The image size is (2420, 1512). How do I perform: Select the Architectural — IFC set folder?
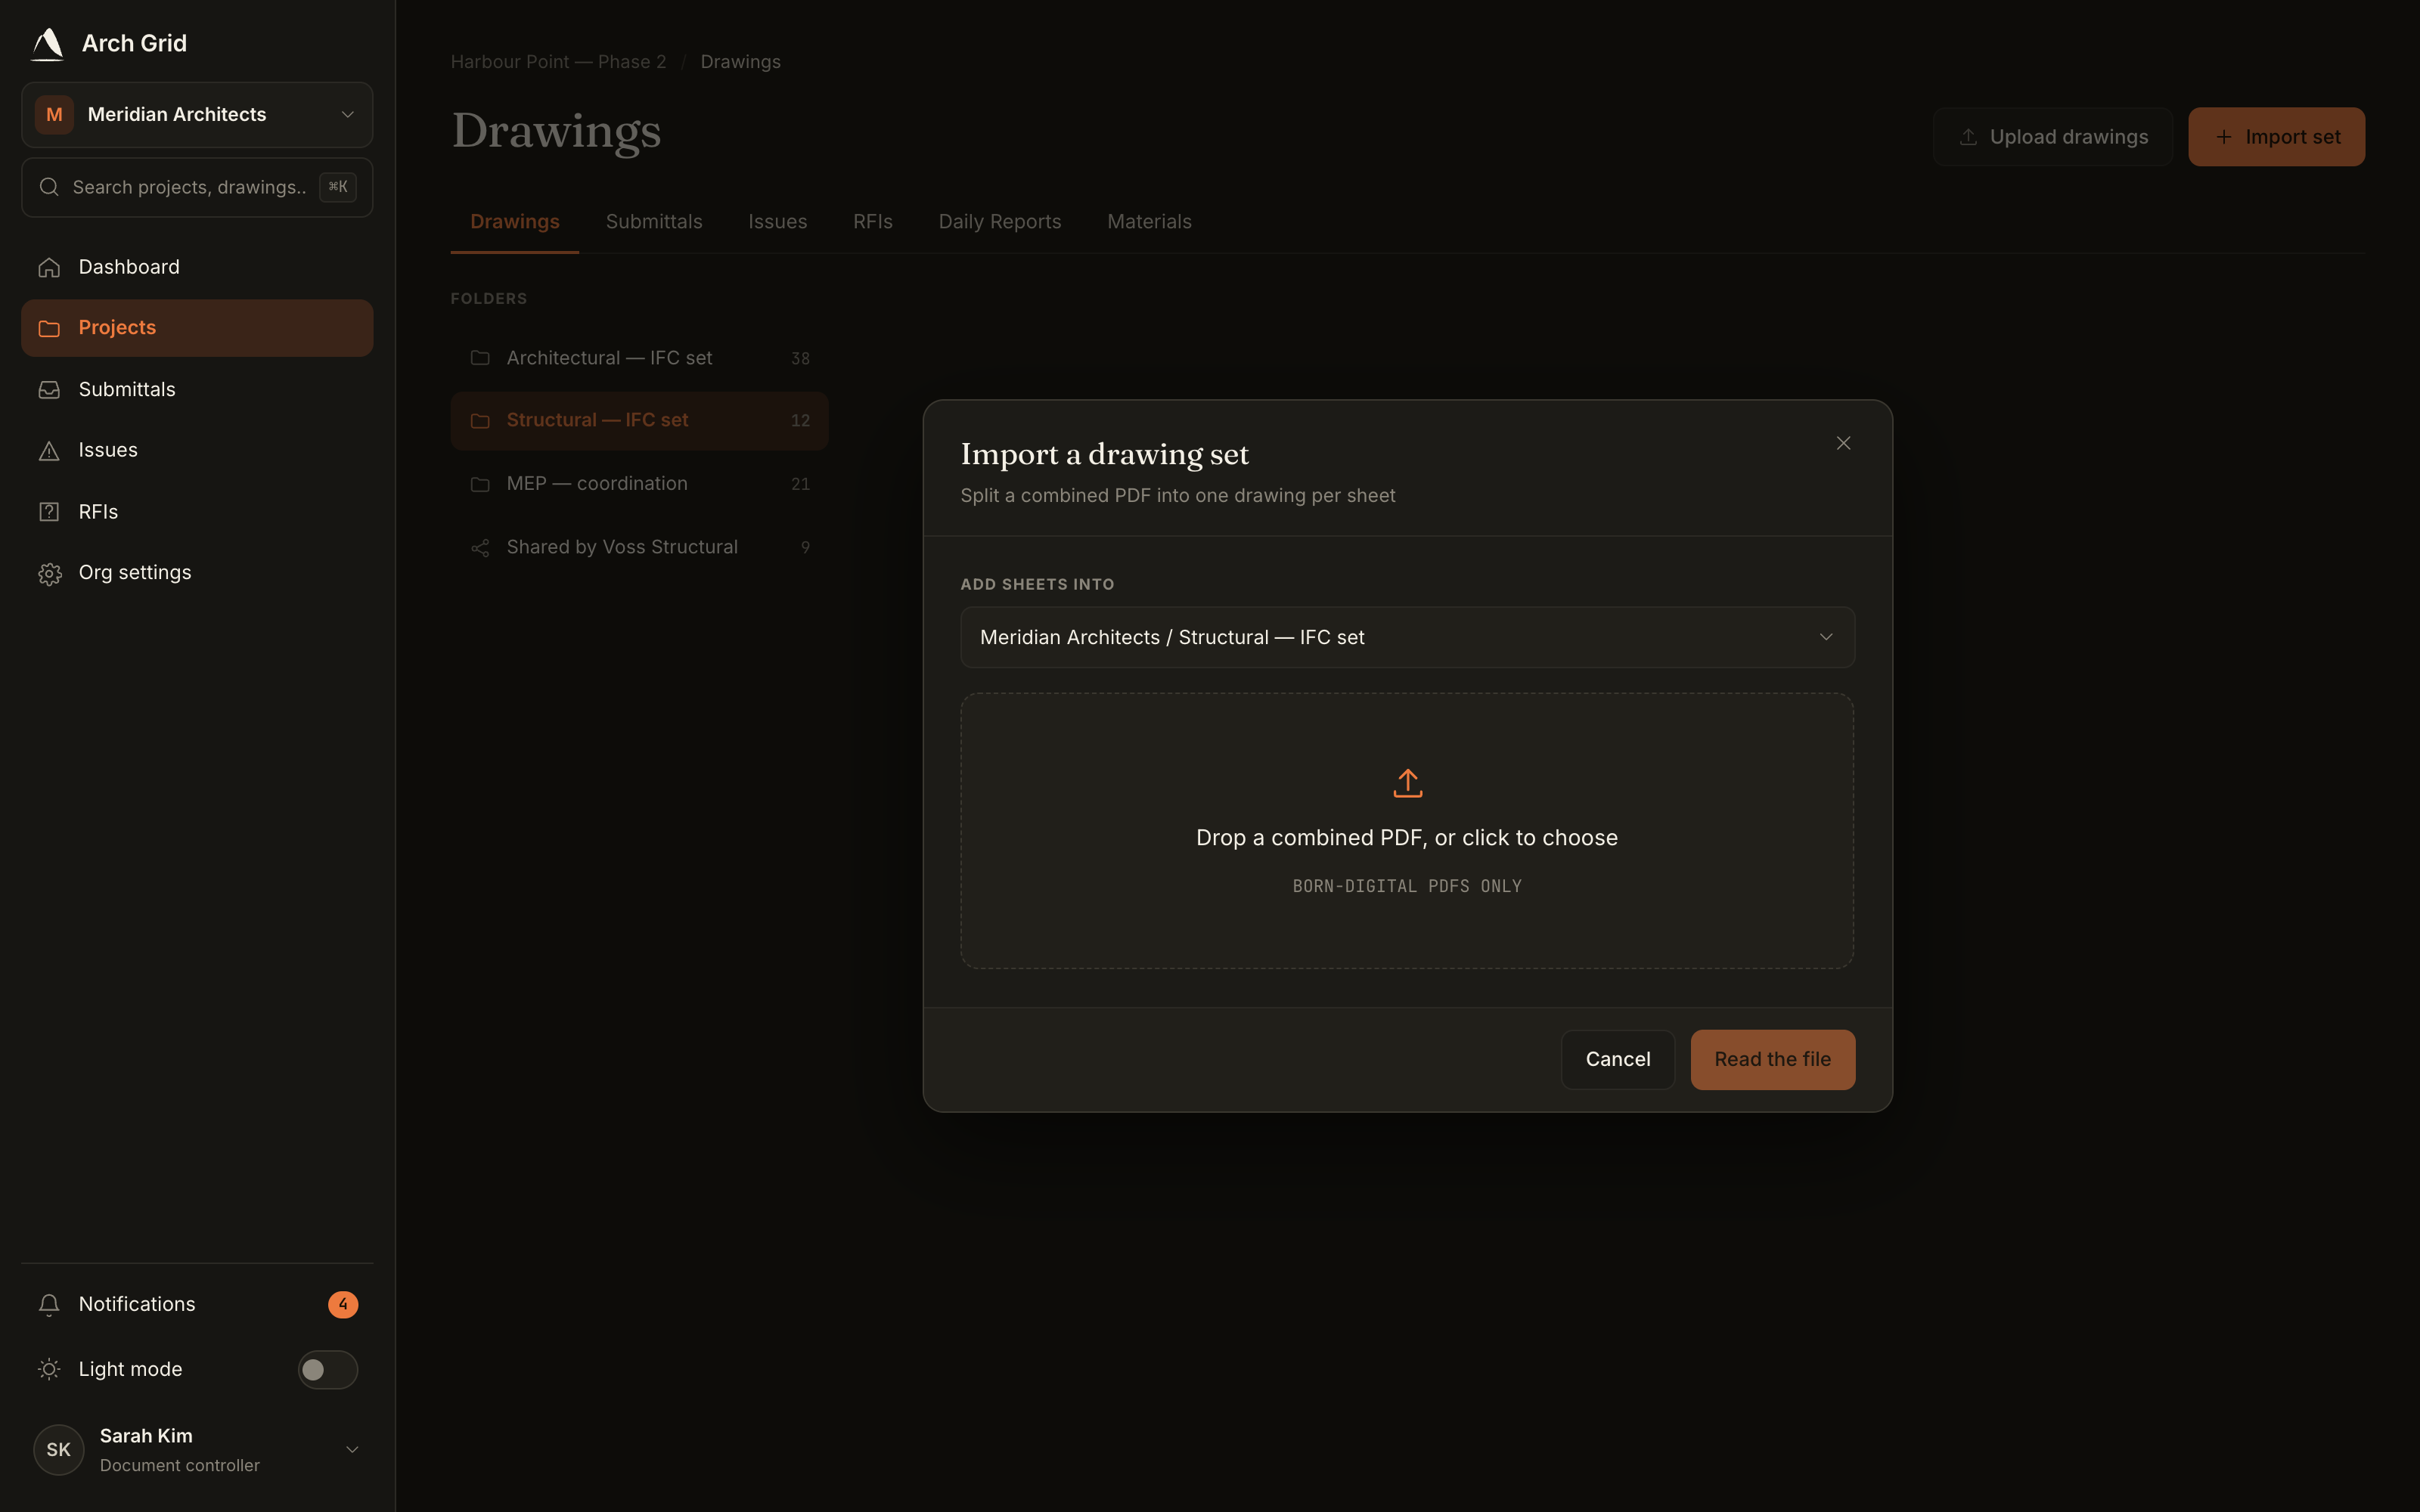[x=639, y=358]
